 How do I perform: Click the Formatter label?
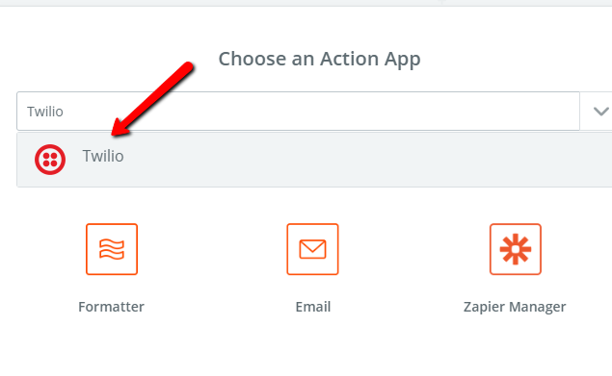click(x=111, y=307)
